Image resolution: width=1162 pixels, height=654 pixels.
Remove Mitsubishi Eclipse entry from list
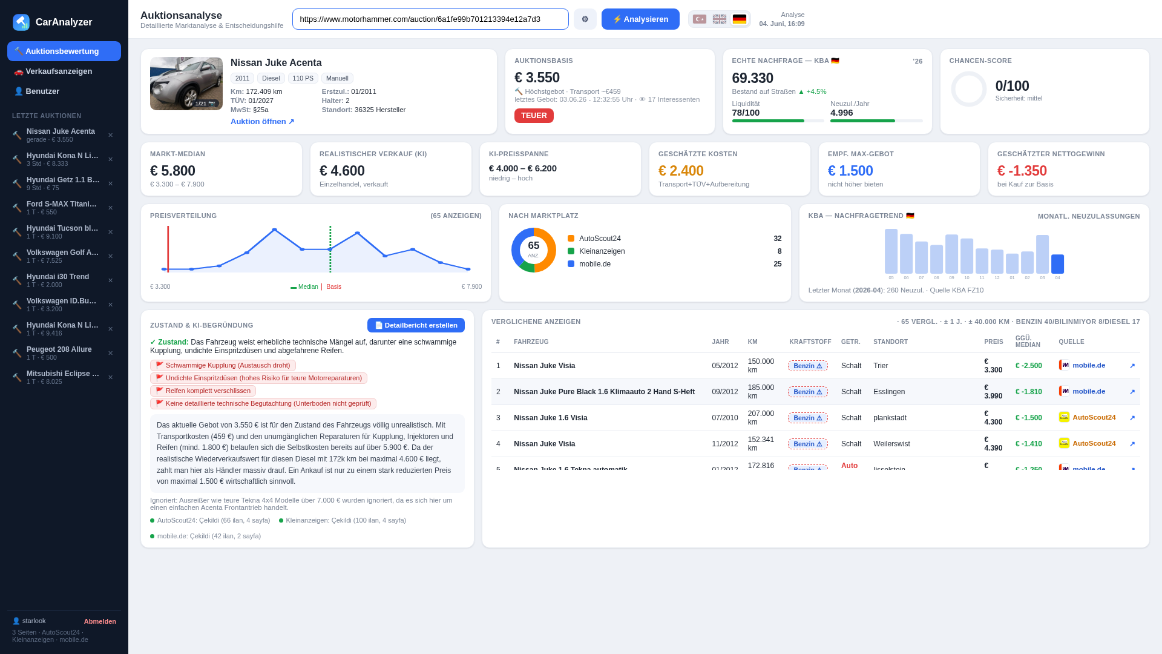(110, 377)
